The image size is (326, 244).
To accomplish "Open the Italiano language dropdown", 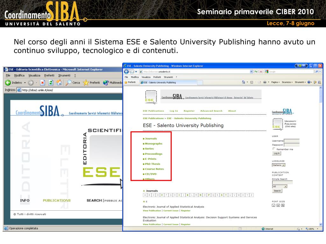I will point(279,165).
